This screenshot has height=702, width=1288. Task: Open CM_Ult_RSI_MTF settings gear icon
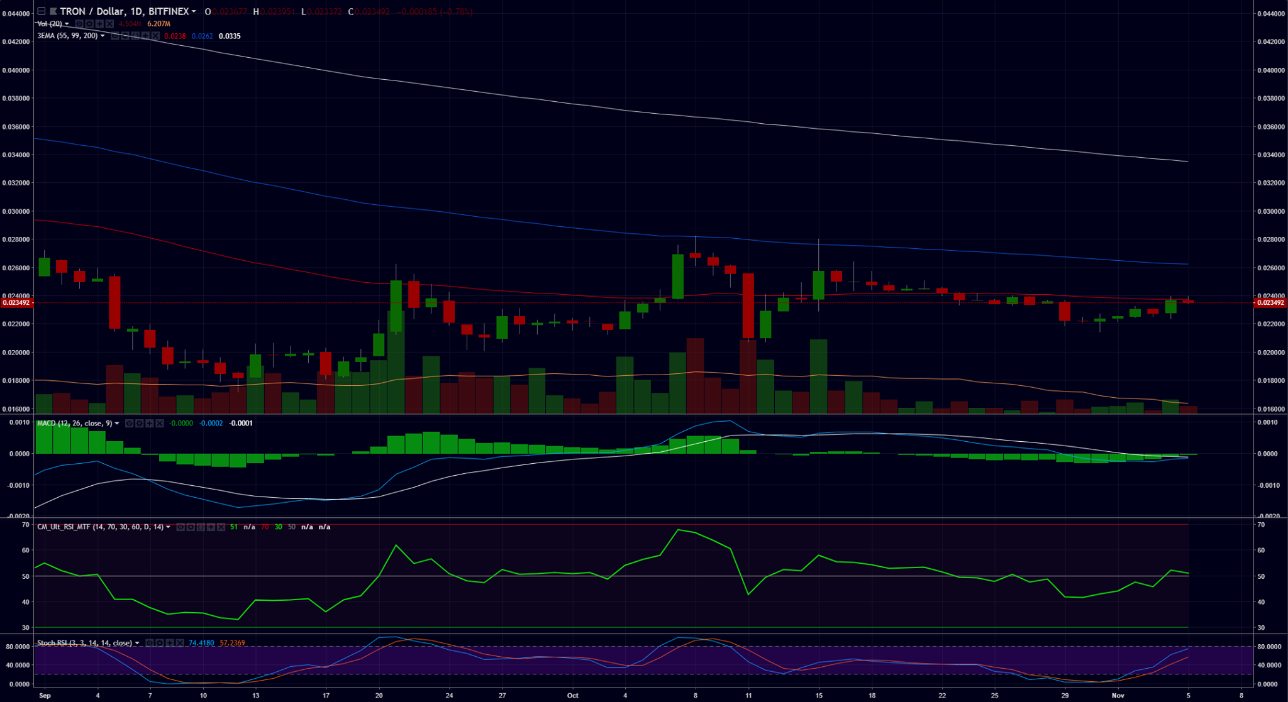[x=191, y=527]
